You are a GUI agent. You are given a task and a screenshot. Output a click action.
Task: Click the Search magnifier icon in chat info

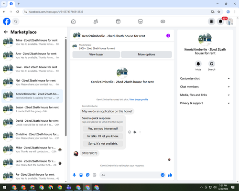pyautogui.click(x=212, y=64)
